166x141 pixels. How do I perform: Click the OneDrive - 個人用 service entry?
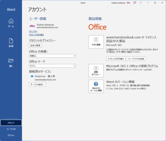(x=45, y=76)
